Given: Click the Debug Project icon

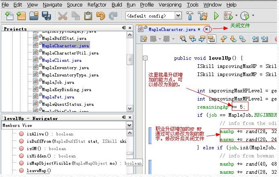Looking at the screenshot, I should (228, 16).
